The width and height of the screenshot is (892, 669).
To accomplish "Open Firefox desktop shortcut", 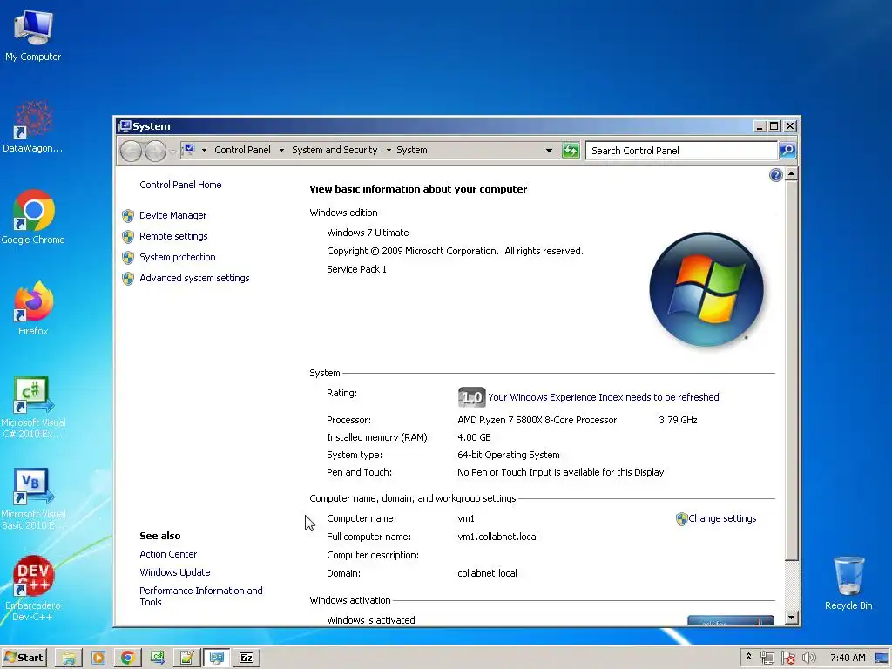I will coord(33,308).
